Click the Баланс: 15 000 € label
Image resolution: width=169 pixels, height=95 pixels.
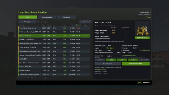[x=145, y=12]
